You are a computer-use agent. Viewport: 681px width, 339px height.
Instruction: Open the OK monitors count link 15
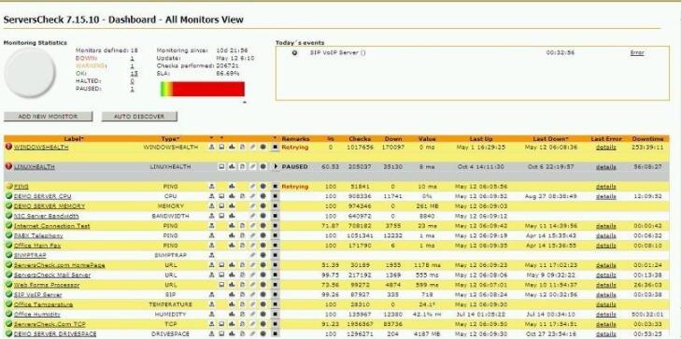coord(135,74)
